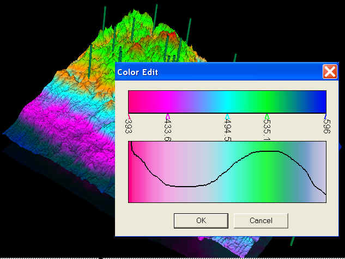
Task: Cancel the Color Edit dialog
Action: tap(261, 220)
